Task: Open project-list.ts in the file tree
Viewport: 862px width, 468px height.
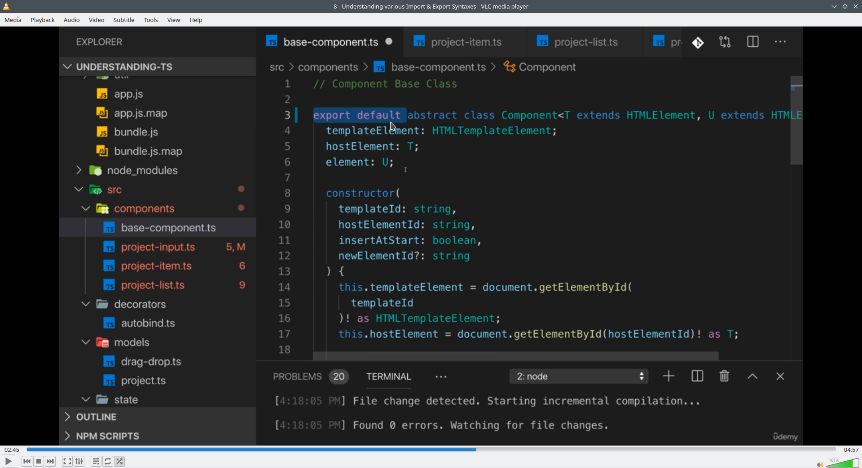Action: click(158, 286)
